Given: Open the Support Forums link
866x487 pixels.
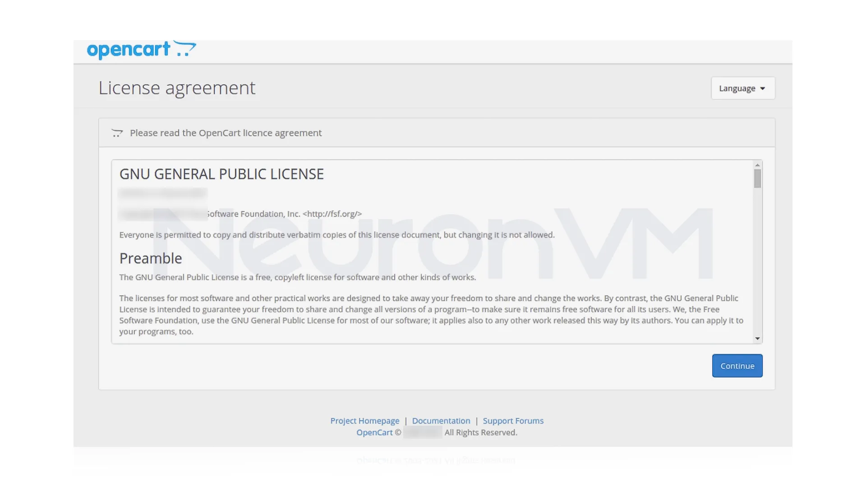Looking at the screenshot, I should coord(513,421).
